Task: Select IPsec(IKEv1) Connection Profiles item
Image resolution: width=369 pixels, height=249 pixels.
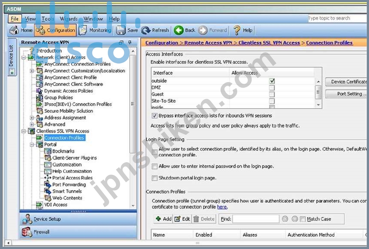Action: click(78, 104)
